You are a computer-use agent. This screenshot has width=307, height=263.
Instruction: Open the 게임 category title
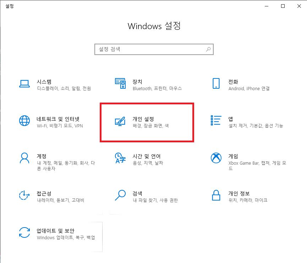click(233, 156)
